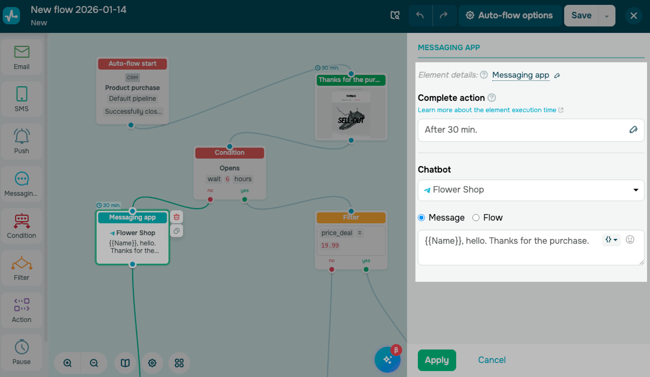Apply the messaging app settings
The image size is (650, 377).
pyautogui.click(x=436, y=360)
